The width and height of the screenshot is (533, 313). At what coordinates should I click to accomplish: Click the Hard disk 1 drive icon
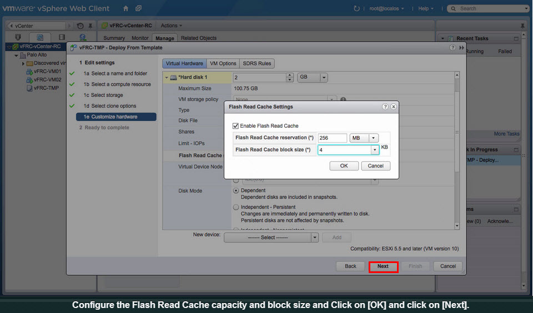tap(173, 78)
